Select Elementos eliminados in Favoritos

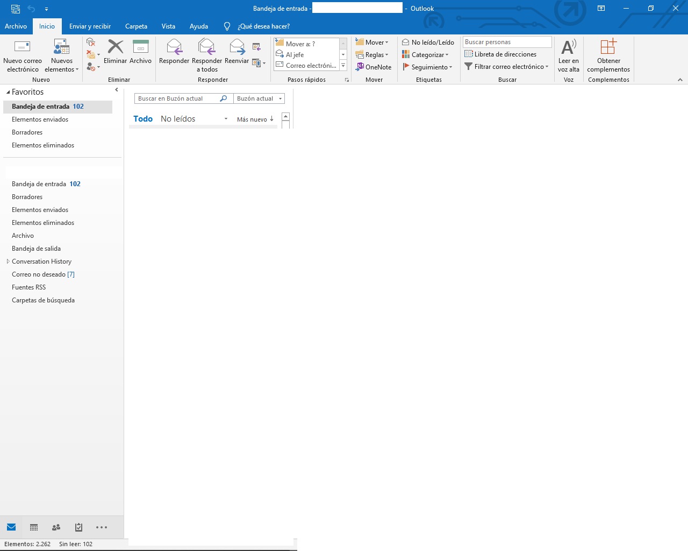point(58,145)
